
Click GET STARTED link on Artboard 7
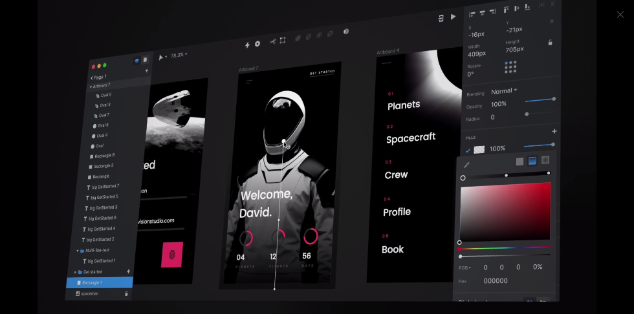[x=322, y=72]
